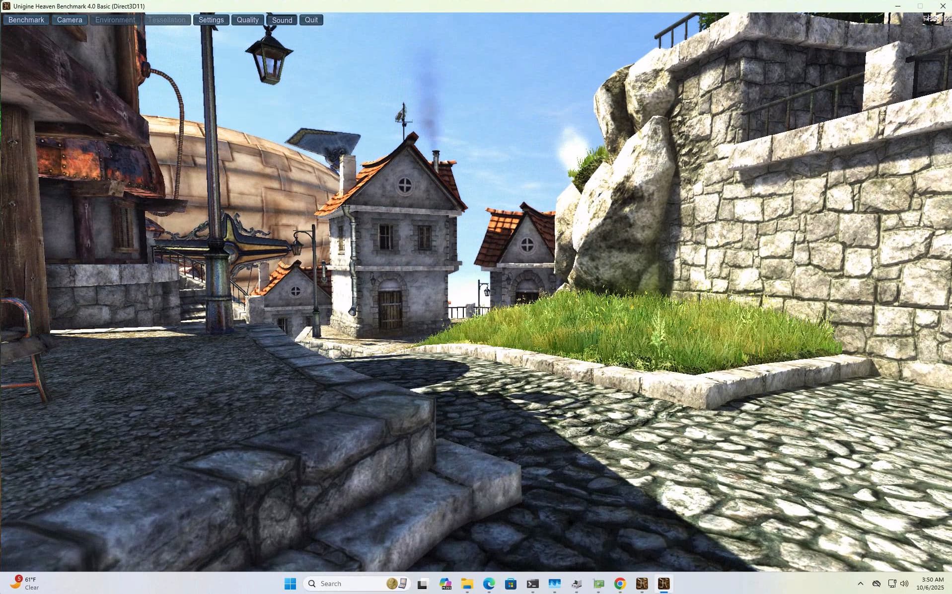This screenshot has height=594, width=952.
Task: Open Microsoft Store from the taskbar
Action: 511,584
